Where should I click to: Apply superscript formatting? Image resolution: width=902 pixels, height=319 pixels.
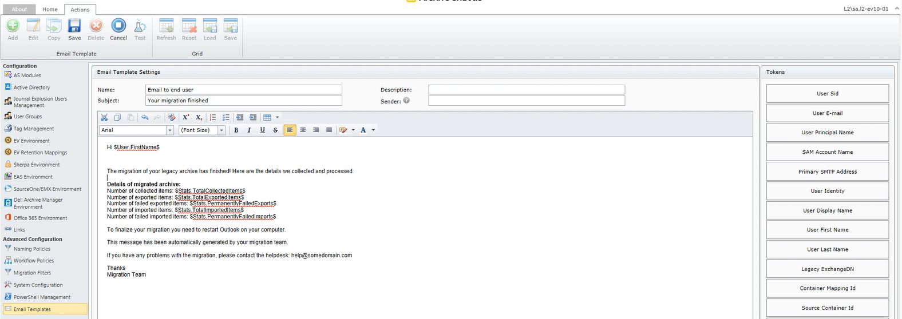coord(186,117)
